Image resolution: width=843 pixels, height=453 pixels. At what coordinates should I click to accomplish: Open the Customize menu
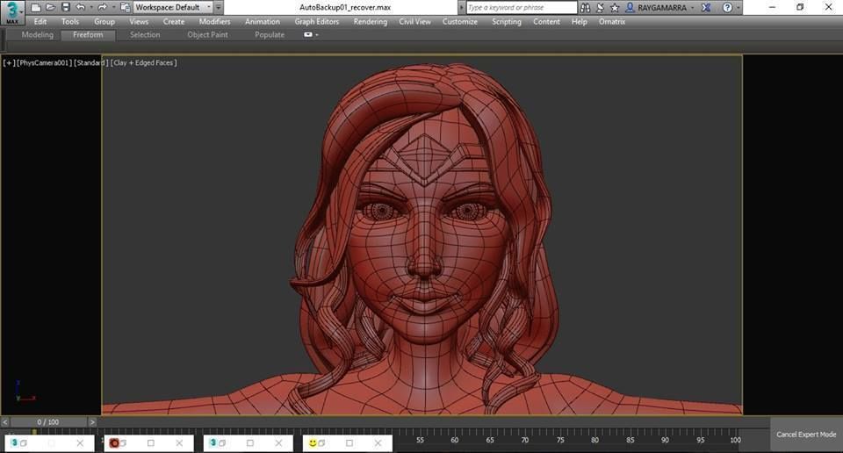459,21
